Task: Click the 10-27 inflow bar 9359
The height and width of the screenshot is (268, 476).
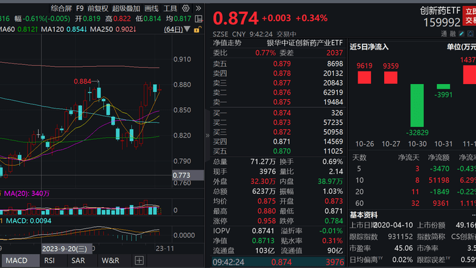Action: tap(391, 77)
